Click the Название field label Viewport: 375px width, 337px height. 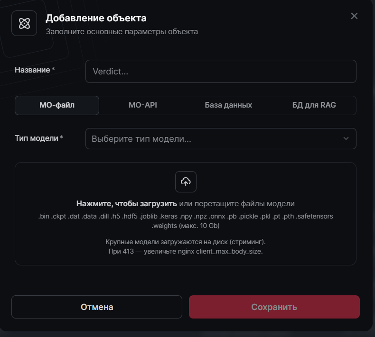[35, 70]
